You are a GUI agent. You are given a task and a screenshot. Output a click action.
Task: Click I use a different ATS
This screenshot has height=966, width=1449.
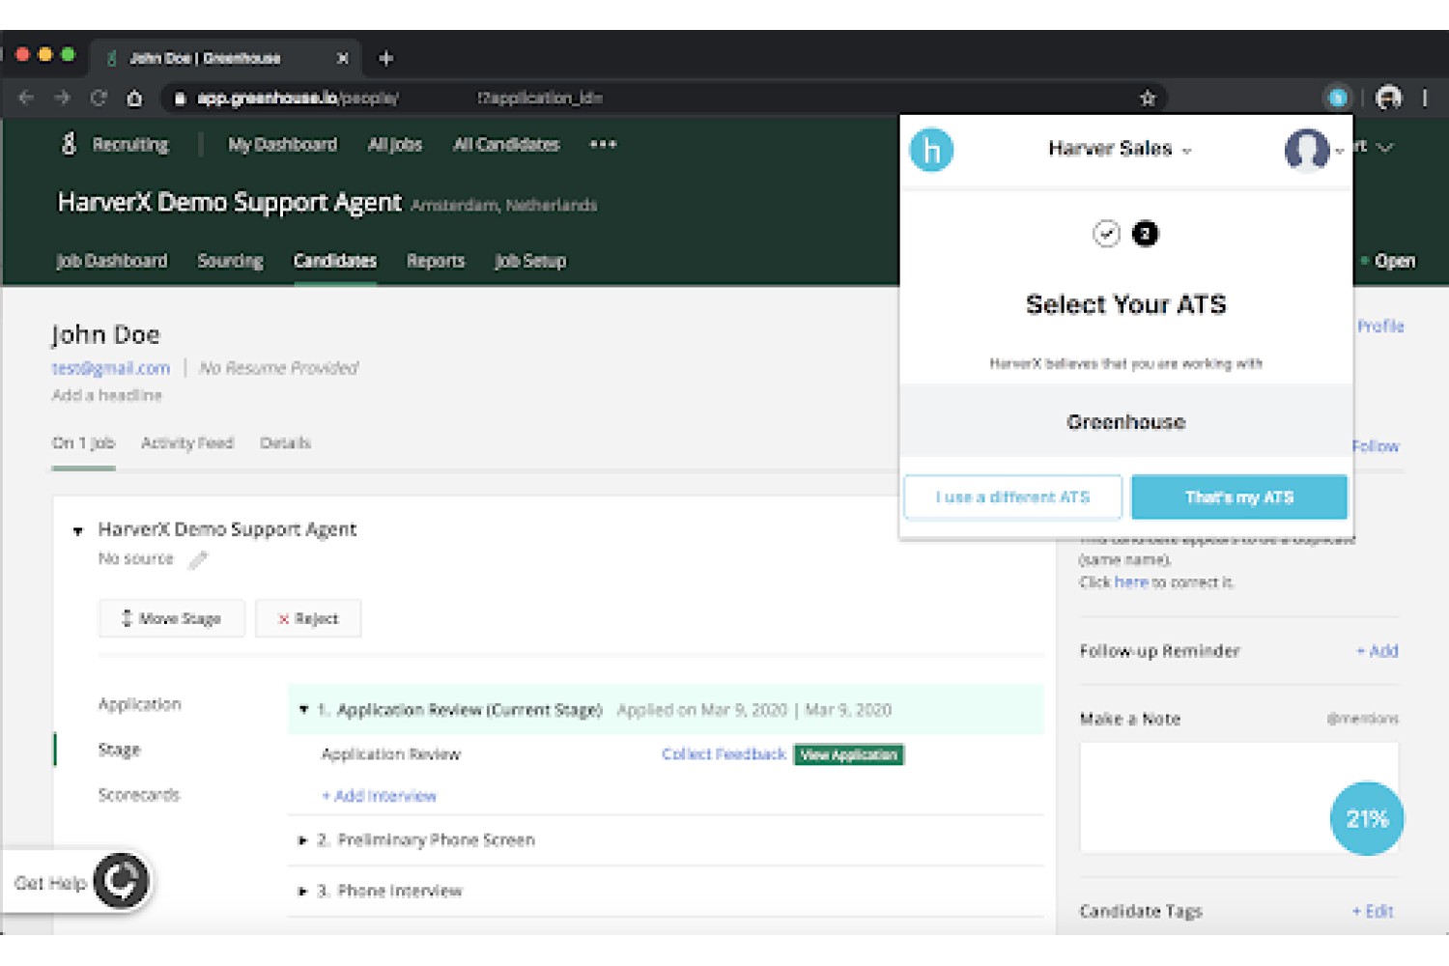tap(1012, 497)
